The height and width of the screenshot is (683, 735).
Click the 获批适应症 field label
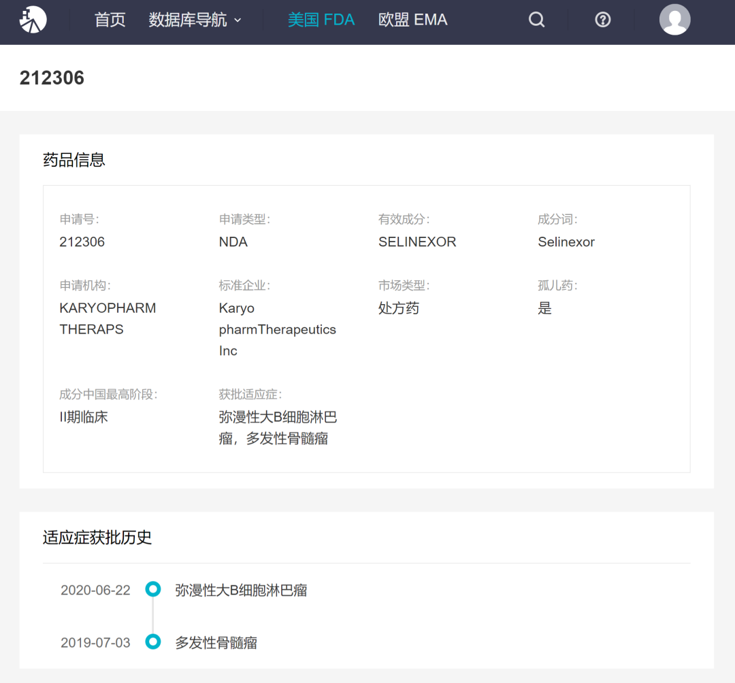pos(250,395)
